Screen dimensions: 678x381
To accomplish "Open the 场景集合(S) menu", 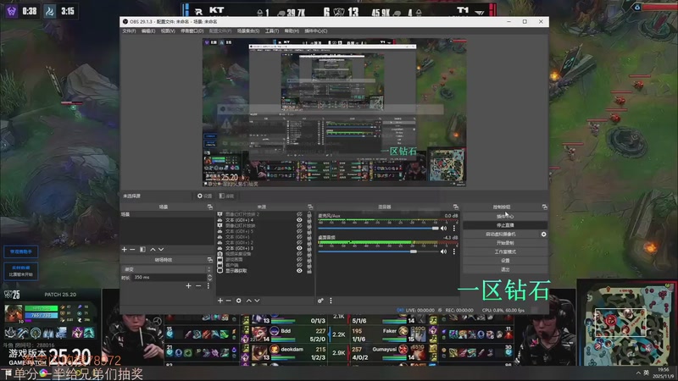I will pyautogui.click(x=248, y=31).
